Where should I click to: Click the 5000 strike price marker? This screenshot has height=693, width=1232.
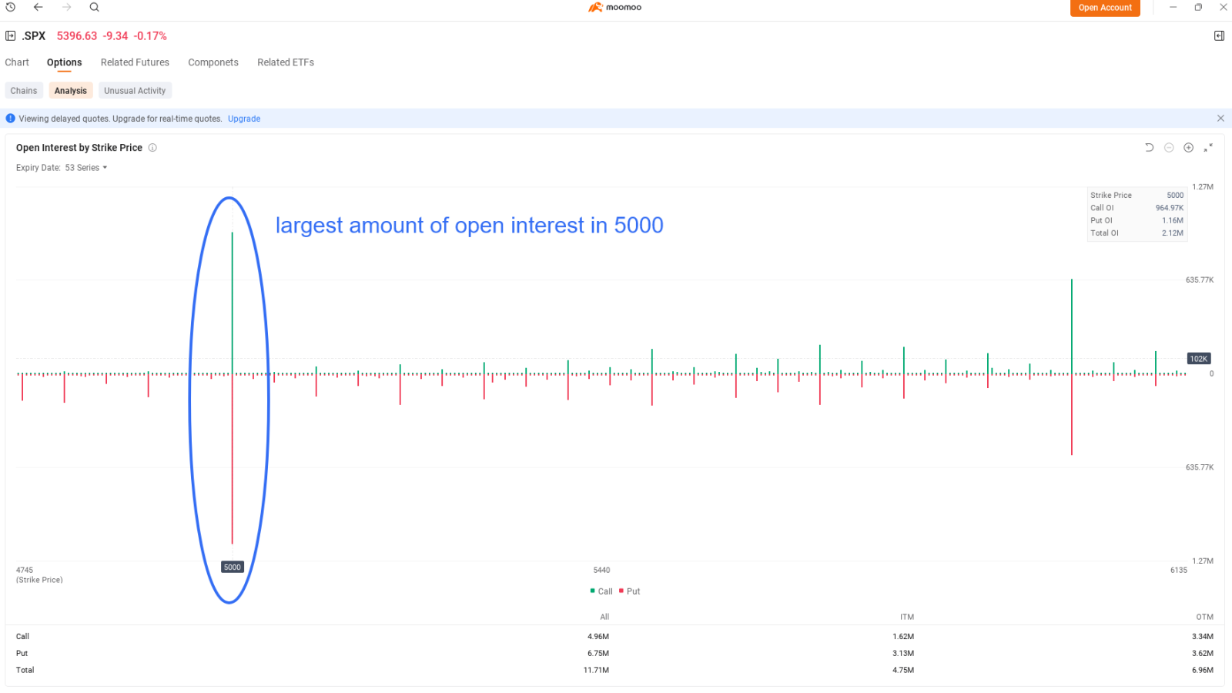pyautogui.click(x=232, y=567)
